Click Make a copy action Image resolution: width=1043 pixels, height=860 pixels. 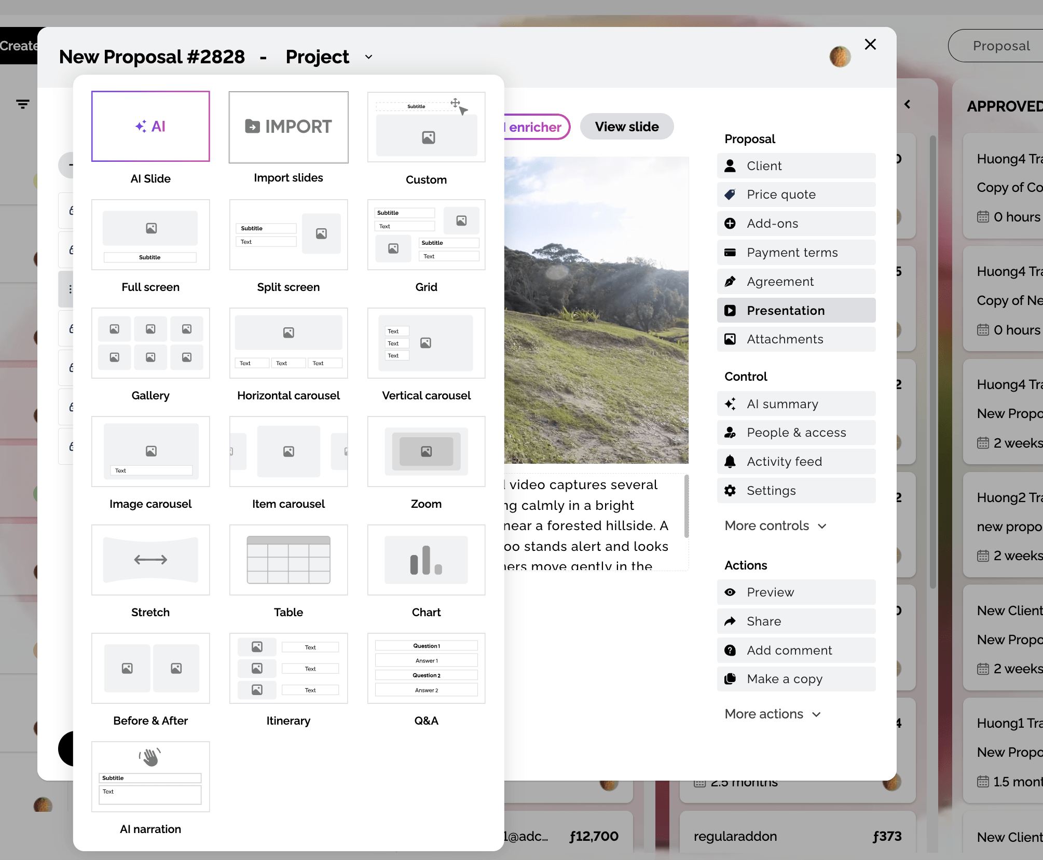pos(796,679)
